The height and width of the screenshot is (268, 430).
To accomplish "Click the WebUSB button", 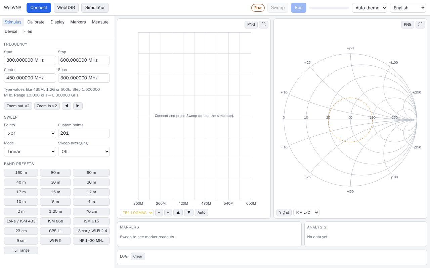I will tap(66, 8).
